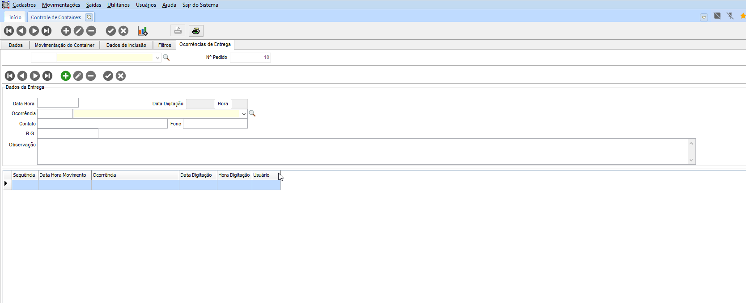Open the chart report icon
Screen dimensions: 746x303
143,31
